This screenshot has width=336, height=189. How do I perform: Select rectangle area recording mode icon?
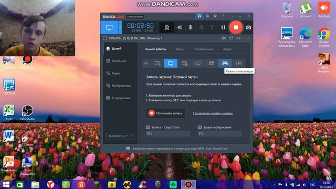pyautogui.click(x=157, y=63)
